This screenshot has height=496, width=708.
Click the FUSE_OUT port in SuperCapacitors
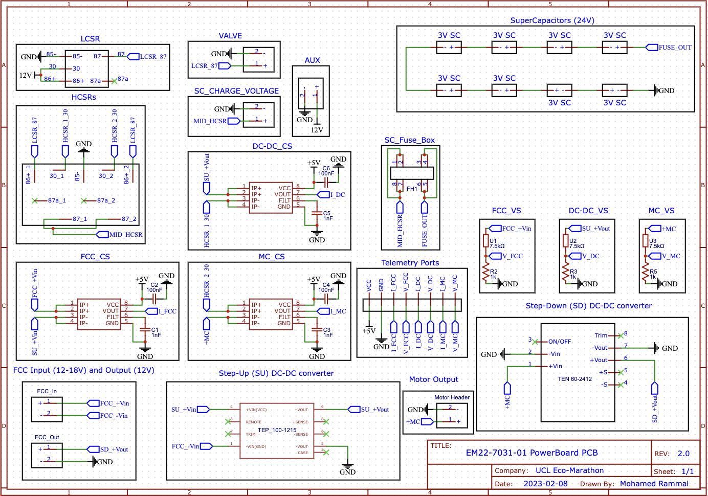point(669,47)
